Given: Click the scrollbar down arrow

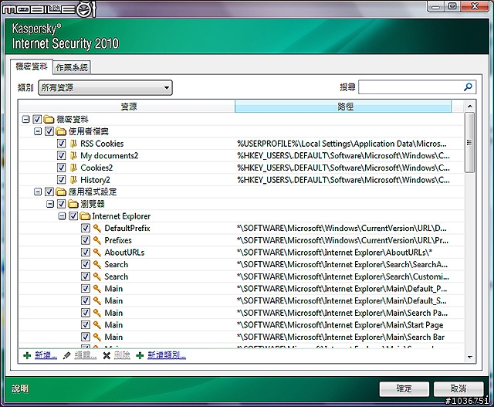Looking at the screenshot, I should point(470,358).
